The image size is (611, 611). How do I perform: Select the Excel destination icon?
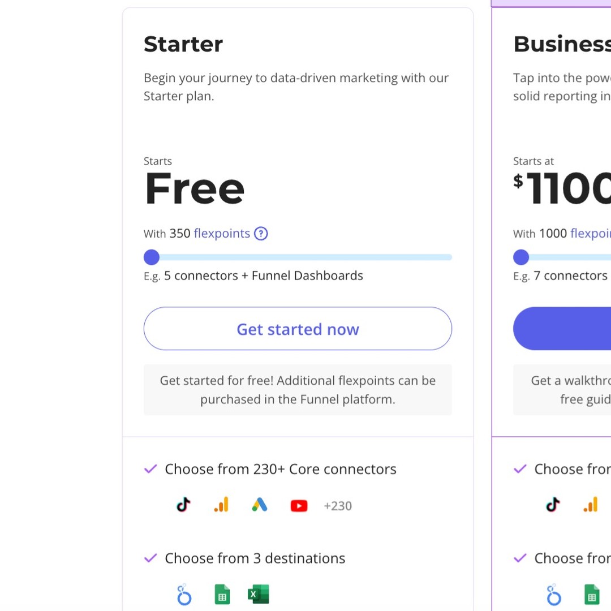(259, 594)
